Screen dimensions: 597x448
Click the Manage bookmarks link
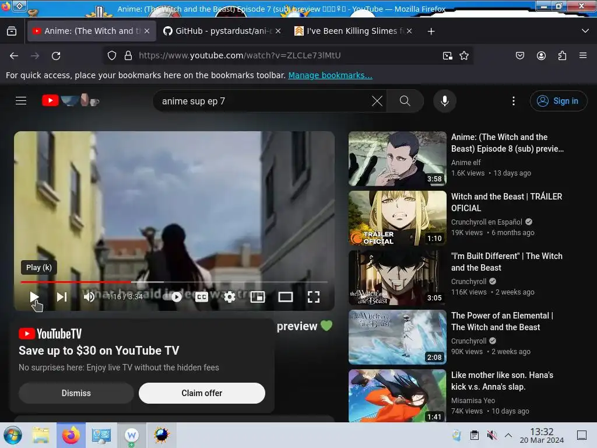click(x=330, y=75)
